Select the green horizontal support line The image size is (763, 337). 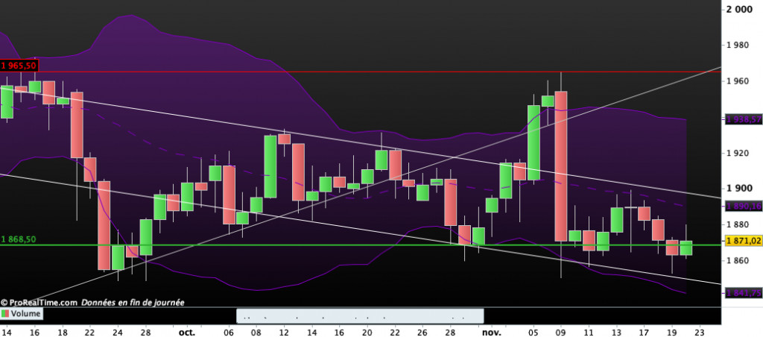[x=373, y=245]
